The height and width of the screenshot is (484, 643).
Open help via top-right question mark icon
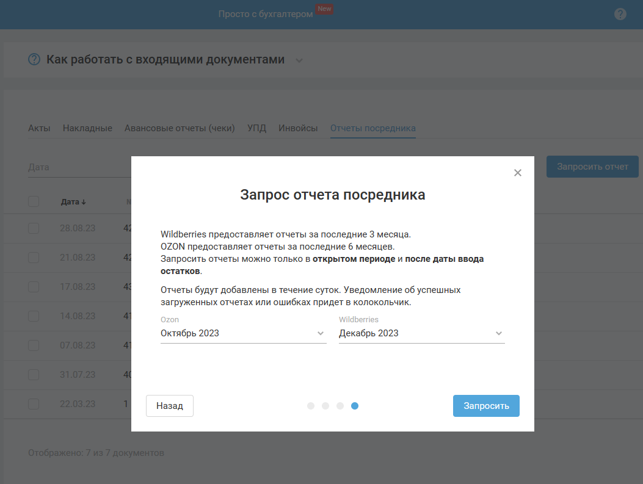coord(620,14)
